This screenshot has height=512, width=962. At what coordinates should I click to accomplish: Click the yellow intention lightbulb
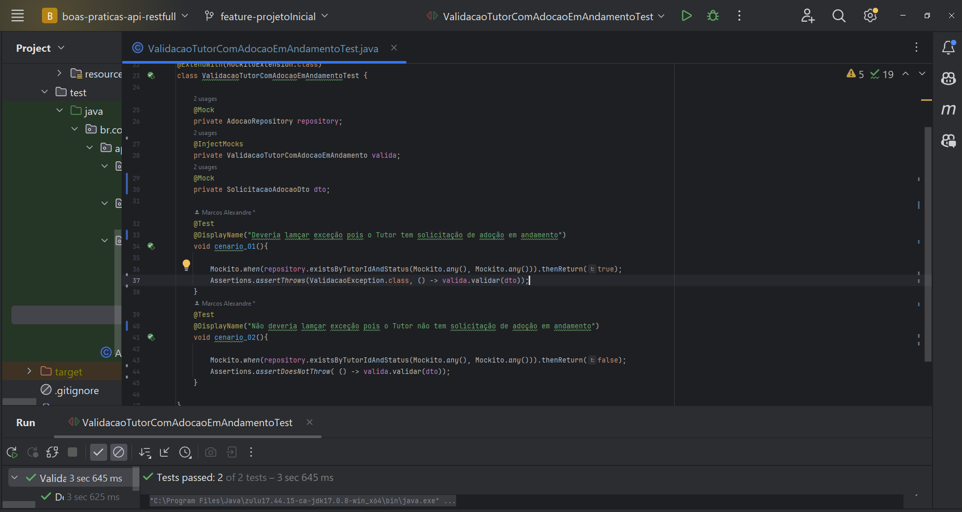186,265
